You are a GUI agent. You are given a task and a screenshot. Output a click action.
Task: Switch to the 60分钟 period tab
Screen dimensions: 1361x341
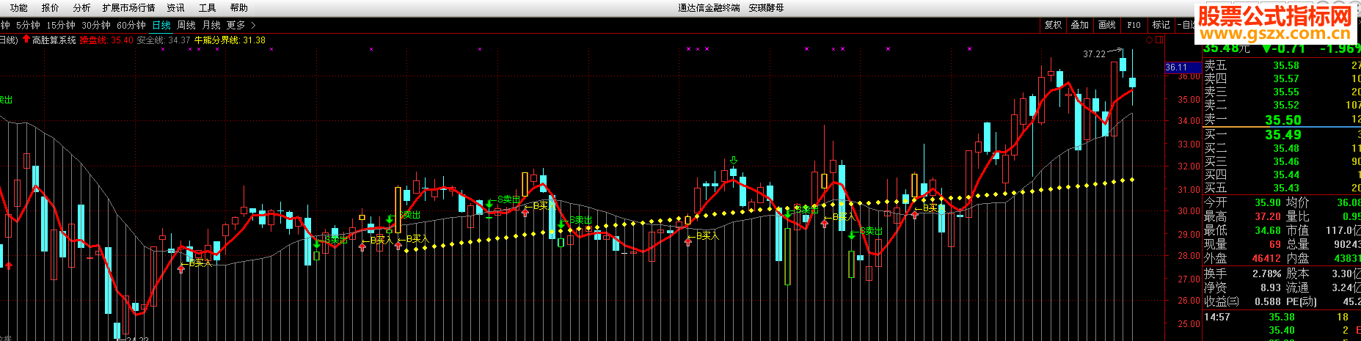(131, 25)
